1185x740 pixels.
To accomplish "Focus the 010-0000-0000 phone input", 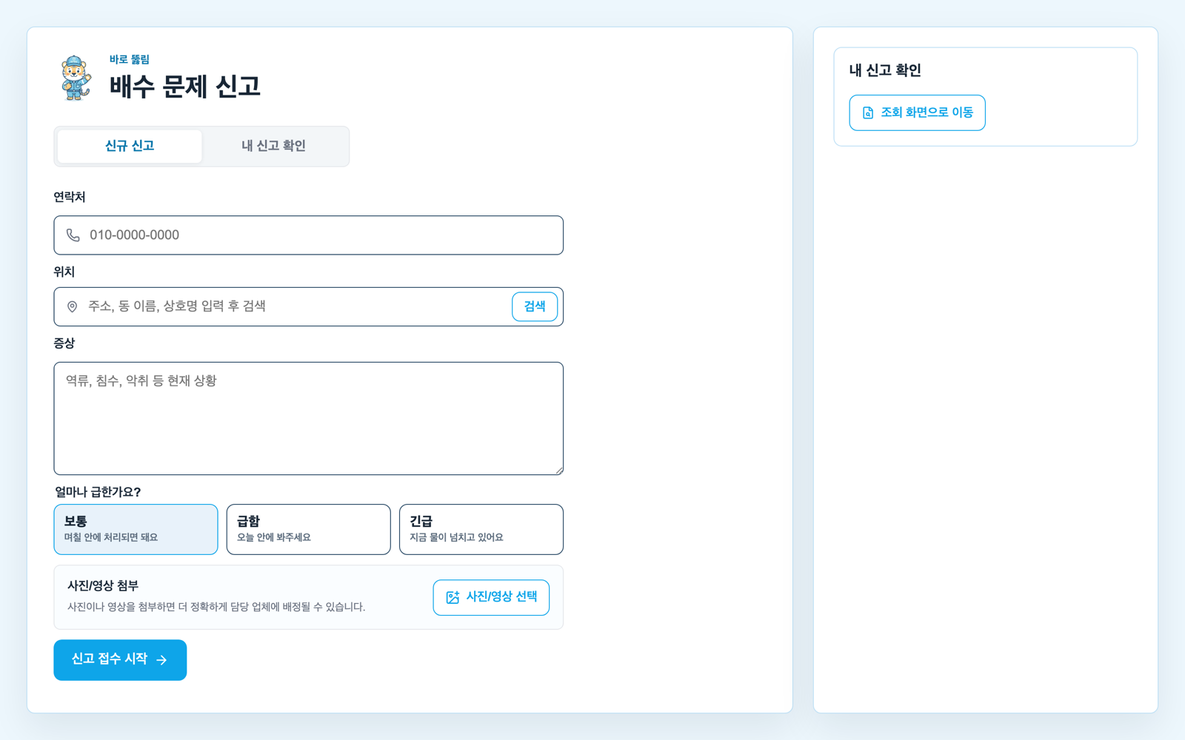I will 308,235.
